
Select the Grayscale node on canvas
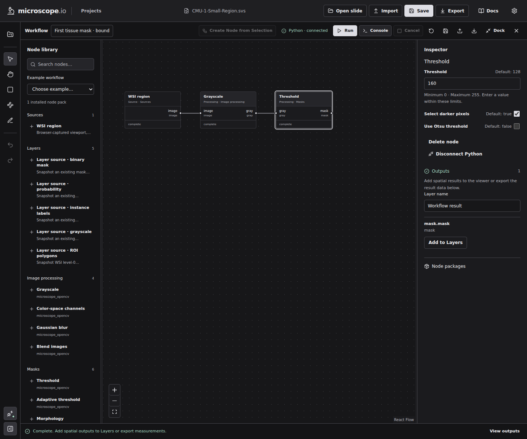coord(228,110)
